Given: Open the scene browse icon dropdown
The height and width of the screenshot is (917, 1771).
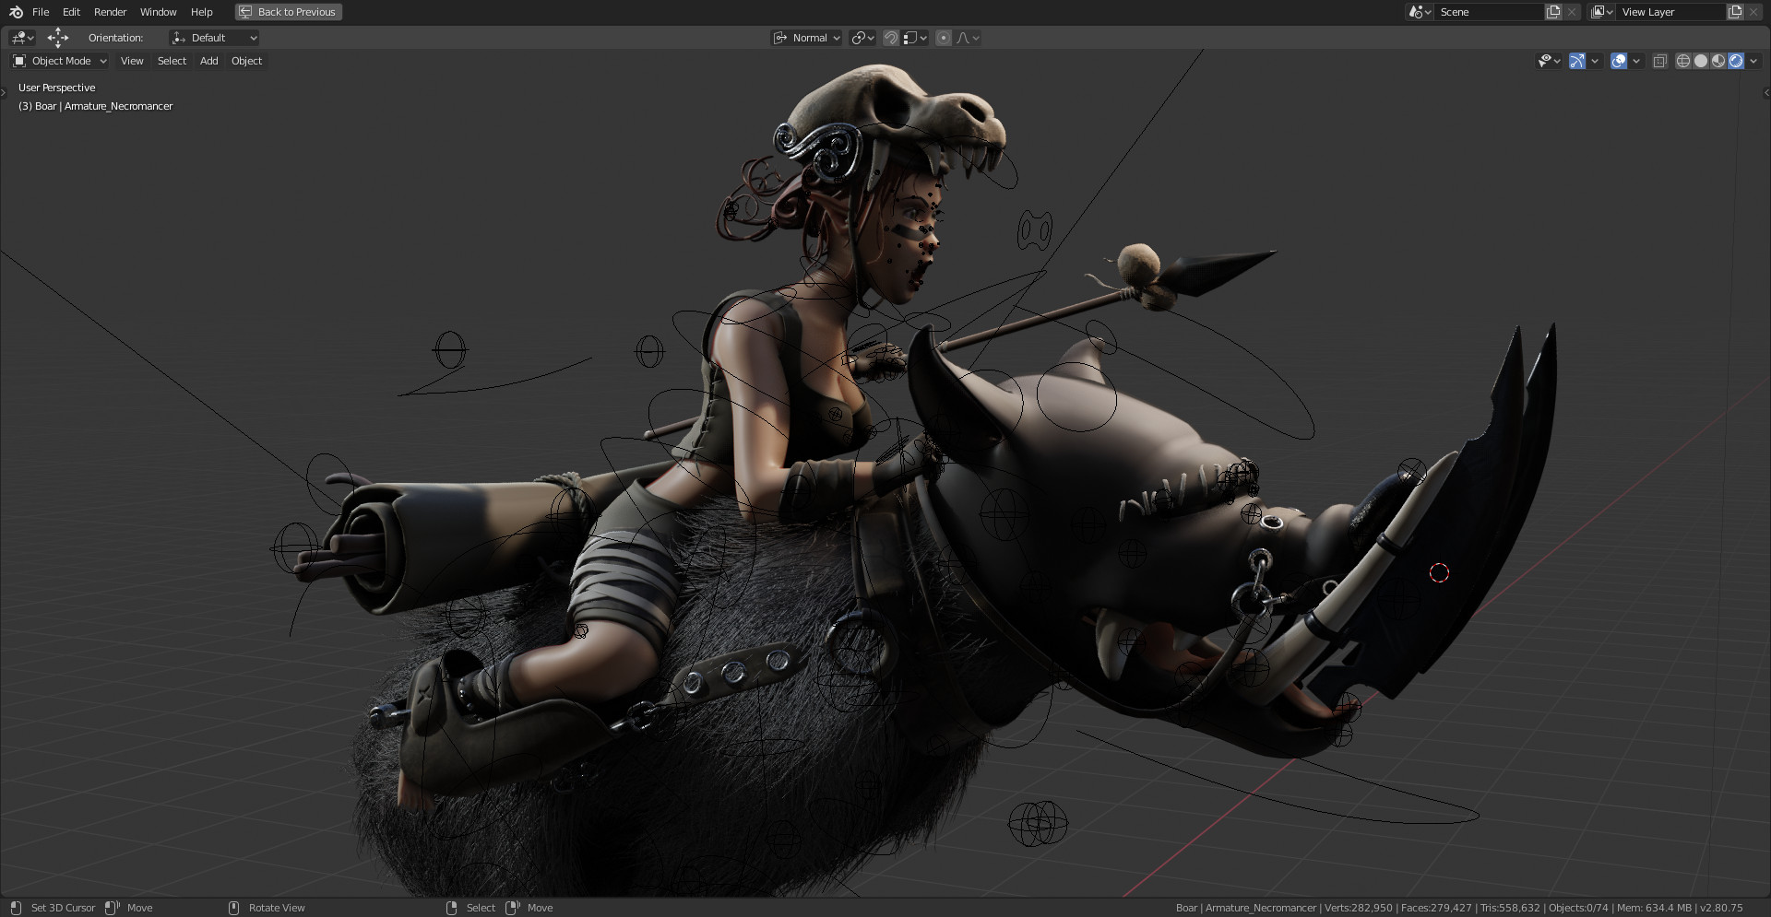Looking at the screenshot, I should [x=1420, y=12].
